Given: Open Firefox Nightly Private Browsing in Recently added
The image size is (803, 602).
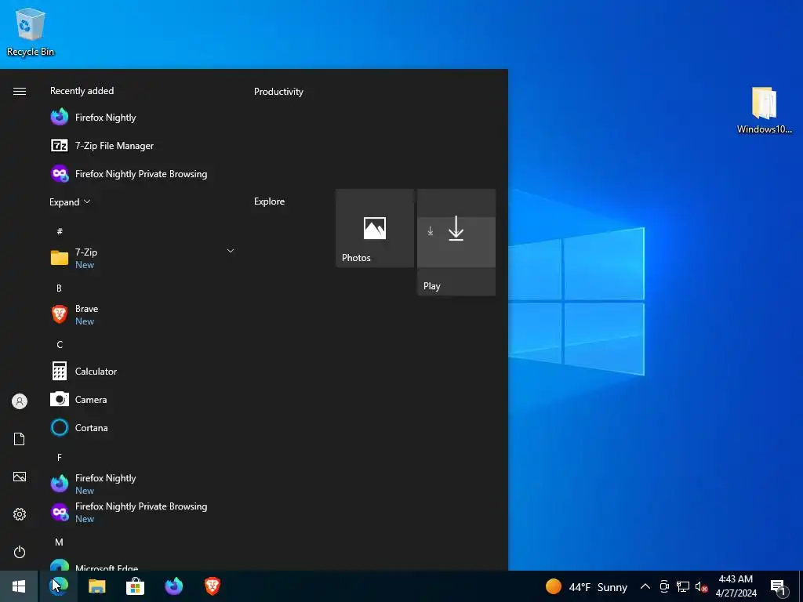Looking at the screenshot, I should [143, 173].
